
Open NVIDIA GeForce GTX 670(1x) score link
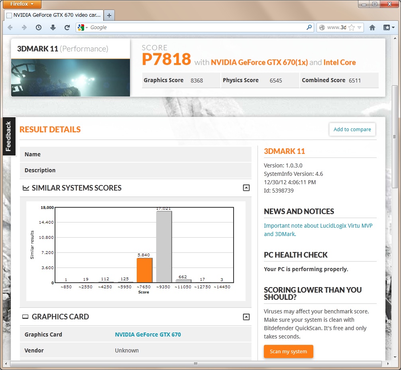[x=259, y=63]
